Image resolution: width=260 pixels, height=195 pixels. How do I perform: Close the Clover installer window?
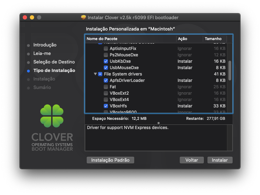(x=25, y=17)
